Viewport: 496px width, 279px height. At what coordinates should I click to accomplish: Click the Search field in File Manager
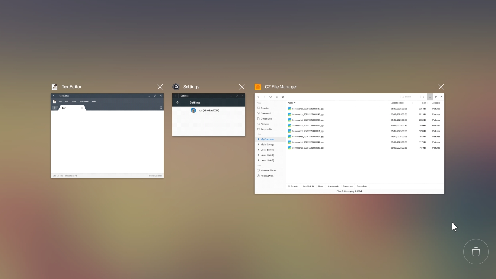[411, 97]
